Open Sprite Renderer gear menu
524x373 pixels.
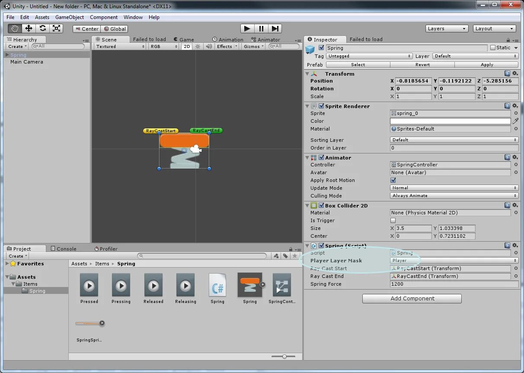[x=515, y=106]
